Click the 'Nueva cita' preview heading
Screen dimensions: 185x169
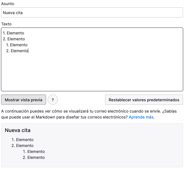[18, 130]
